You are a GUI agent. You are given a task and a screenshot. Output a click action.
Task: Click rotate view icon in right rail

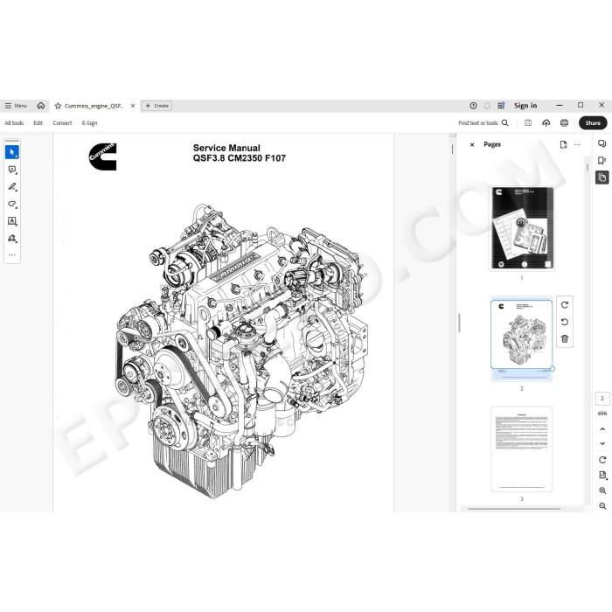tap(602, 460)
